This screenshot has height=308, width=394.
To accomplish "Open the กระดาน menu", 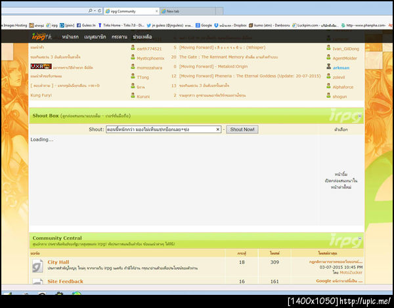I will (x=120, y=37).
